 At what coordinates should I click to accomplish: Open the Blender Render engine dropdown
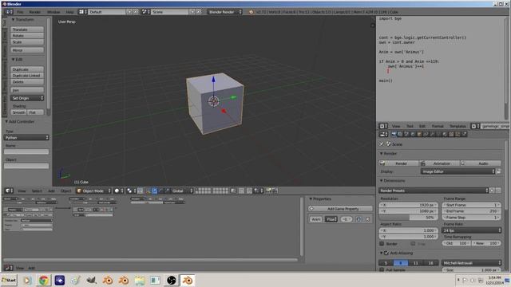pyautogui.click(x=225, y=12)
